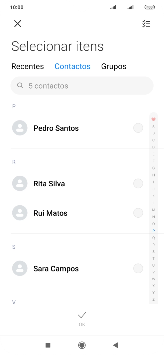This screenshot has width=164, height=355.
Task: Tap the search magnifier icon
Action: tap(20, 85)
